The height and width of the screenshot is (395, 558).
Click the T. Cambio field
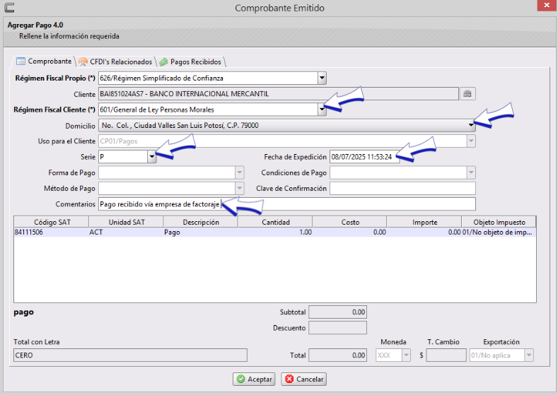coord(446,355)
